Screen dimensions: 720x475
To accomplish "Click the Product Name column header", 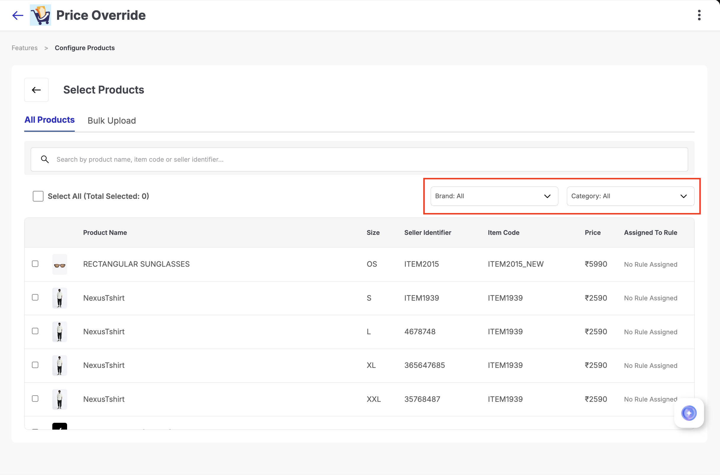I will (x=105, y=232).
